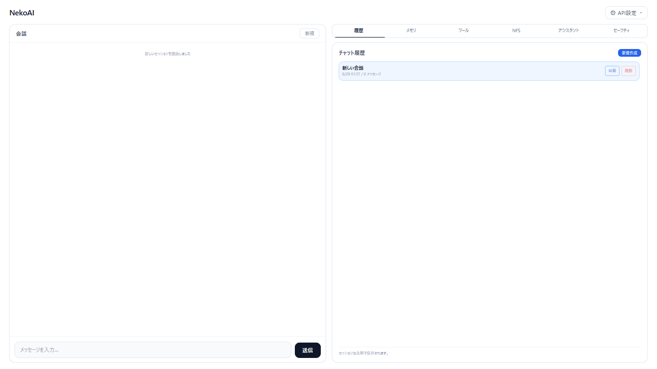The image size is (657, 369).
Task: Switch to the 履歴 tab
Action: pyautogui.click(x=358, y=31)
